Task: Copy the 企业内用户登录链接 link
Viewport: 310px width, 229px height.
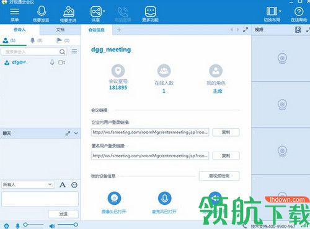Action: coord(226,132)
